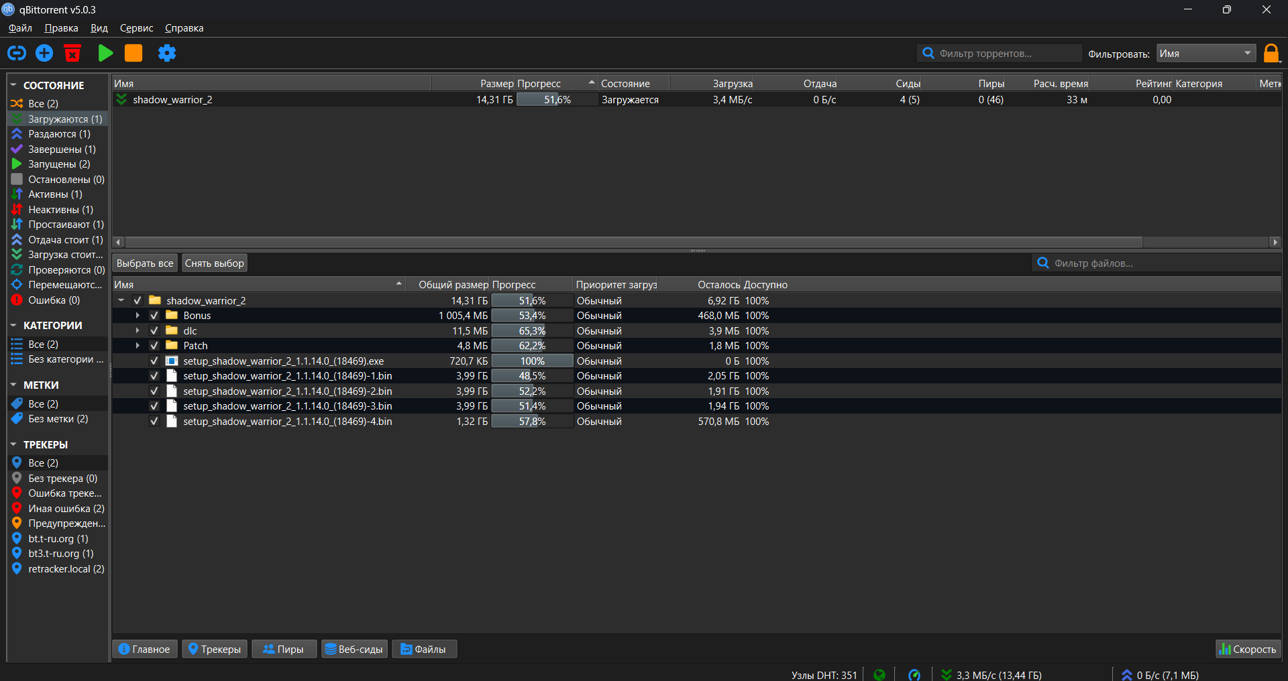Click the Проверяются refresh icon
The height and width of the screenshot is (681, 1288).
point(17,269)
